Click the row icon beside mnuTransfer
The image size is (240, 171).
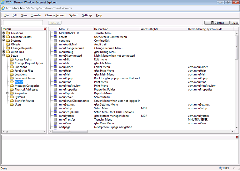(x=55, y=120)
